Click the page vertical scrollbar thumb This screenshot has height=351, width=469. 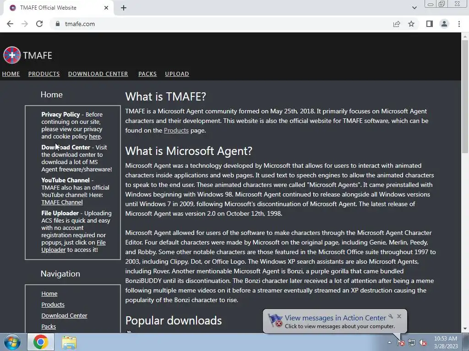tap(465, 97)
